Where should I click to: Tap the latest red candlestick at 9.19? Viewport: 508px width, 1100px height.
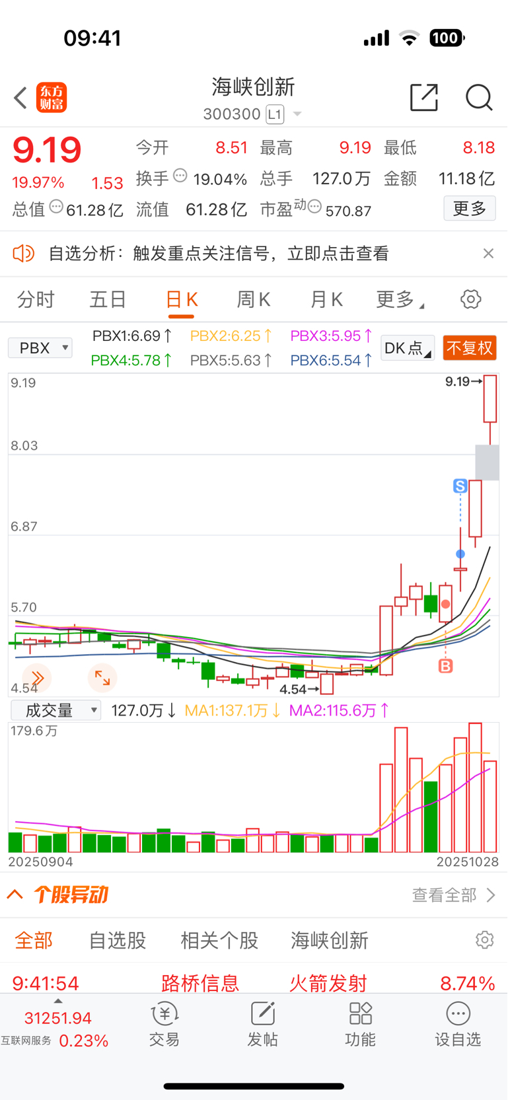tap(490, 410)
